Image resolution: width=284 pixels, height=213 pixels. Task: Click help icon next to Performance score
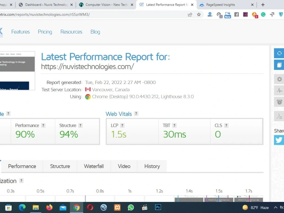coord(43,125)
